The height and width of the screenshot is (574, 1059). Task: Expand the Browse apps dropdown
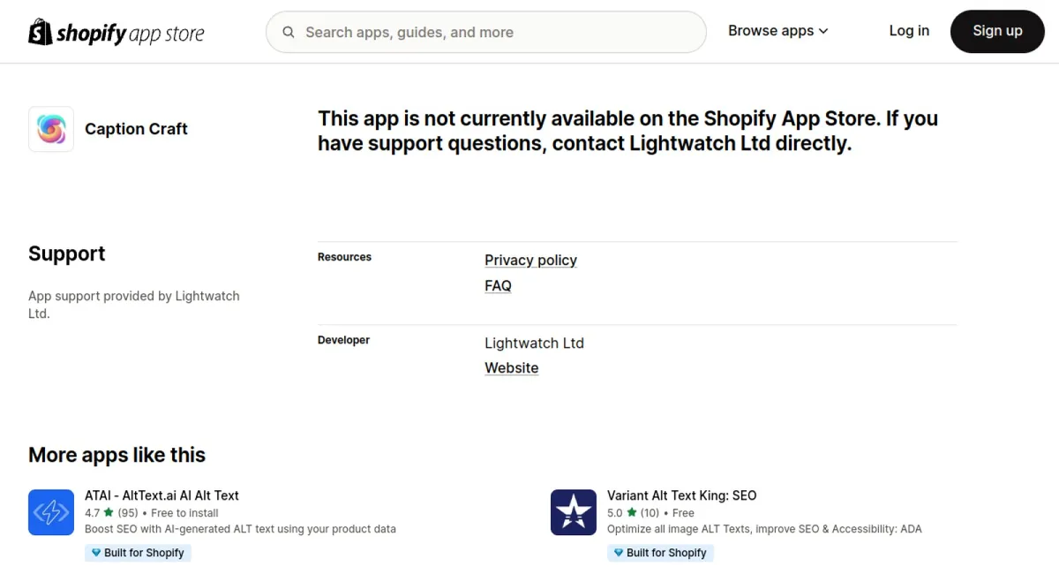coord(778,31)
